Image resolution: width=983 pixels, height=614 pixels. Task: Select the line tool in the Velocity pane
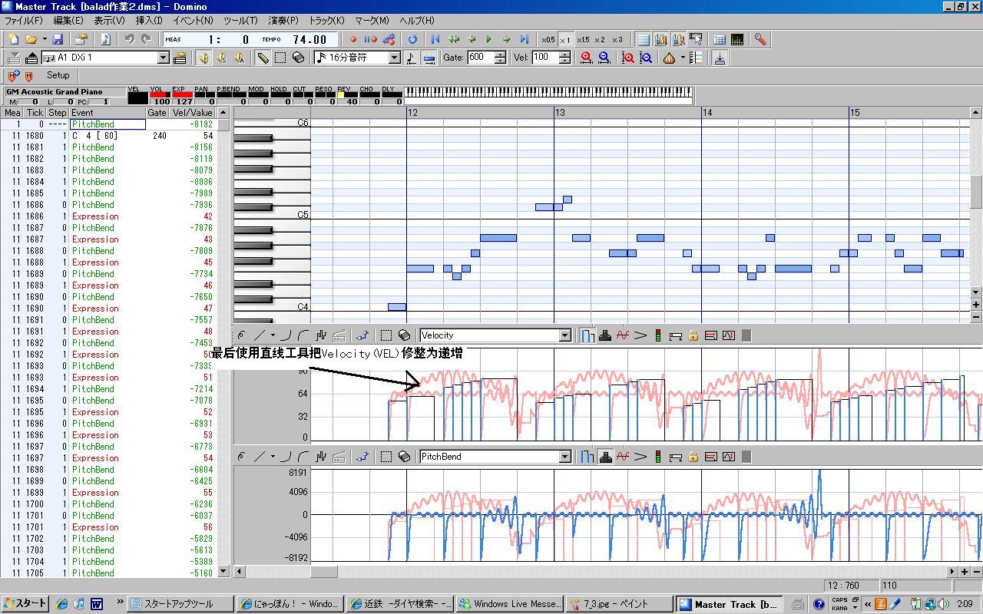260,335
